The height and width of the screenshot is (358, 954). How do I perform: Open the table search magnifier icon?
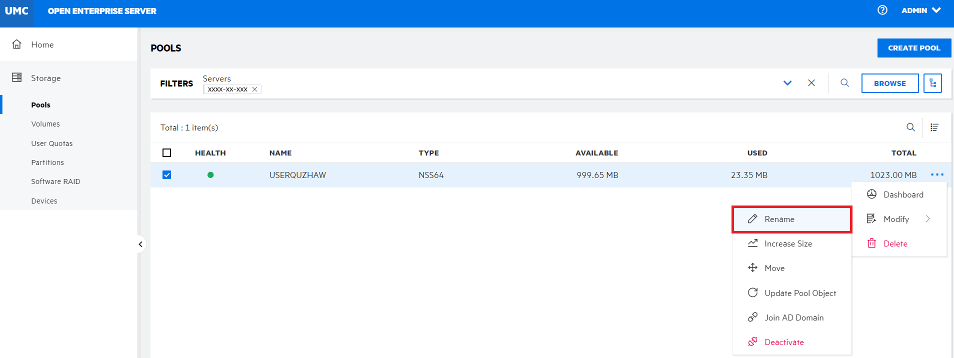tap(910, 127)
